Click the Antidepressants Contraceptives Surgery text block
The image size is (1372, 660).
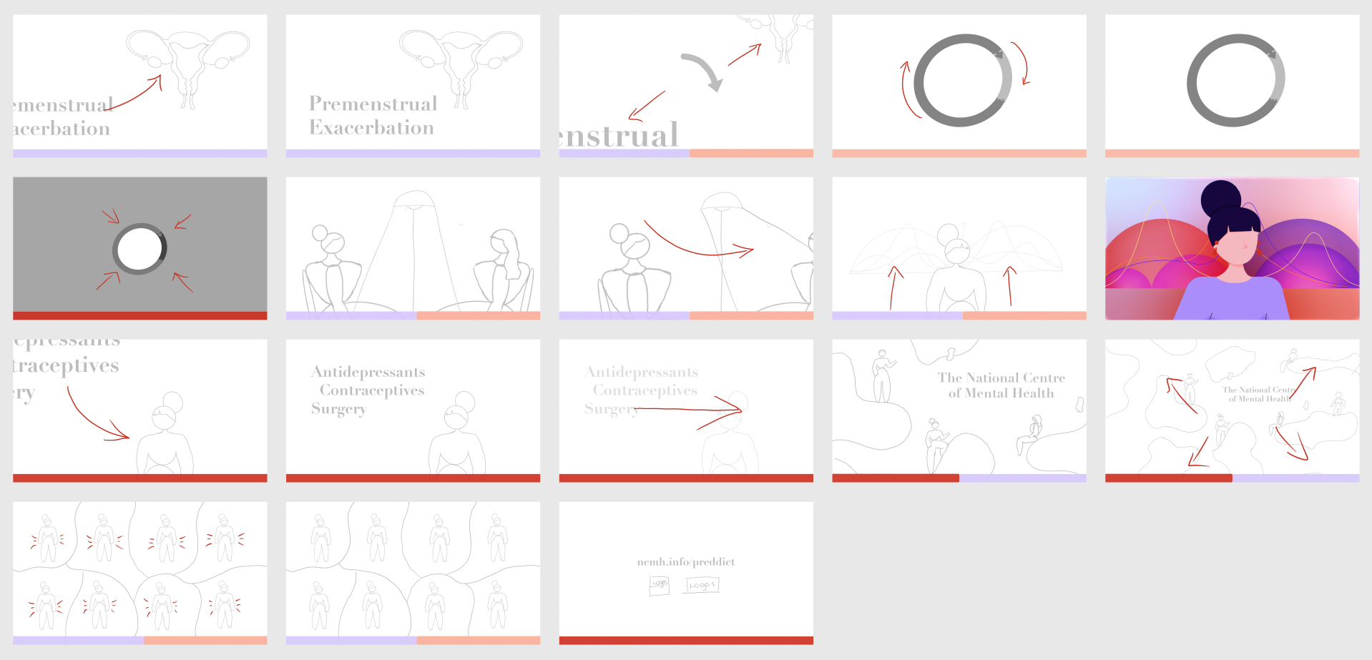tap(368, 390)
